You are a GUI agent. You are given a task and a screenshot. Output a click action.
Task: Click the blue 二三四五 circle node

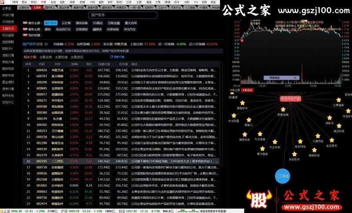point(282,176)
